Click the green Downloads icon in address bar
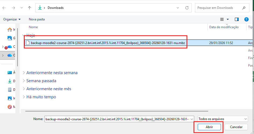 (x=40, y=8)
